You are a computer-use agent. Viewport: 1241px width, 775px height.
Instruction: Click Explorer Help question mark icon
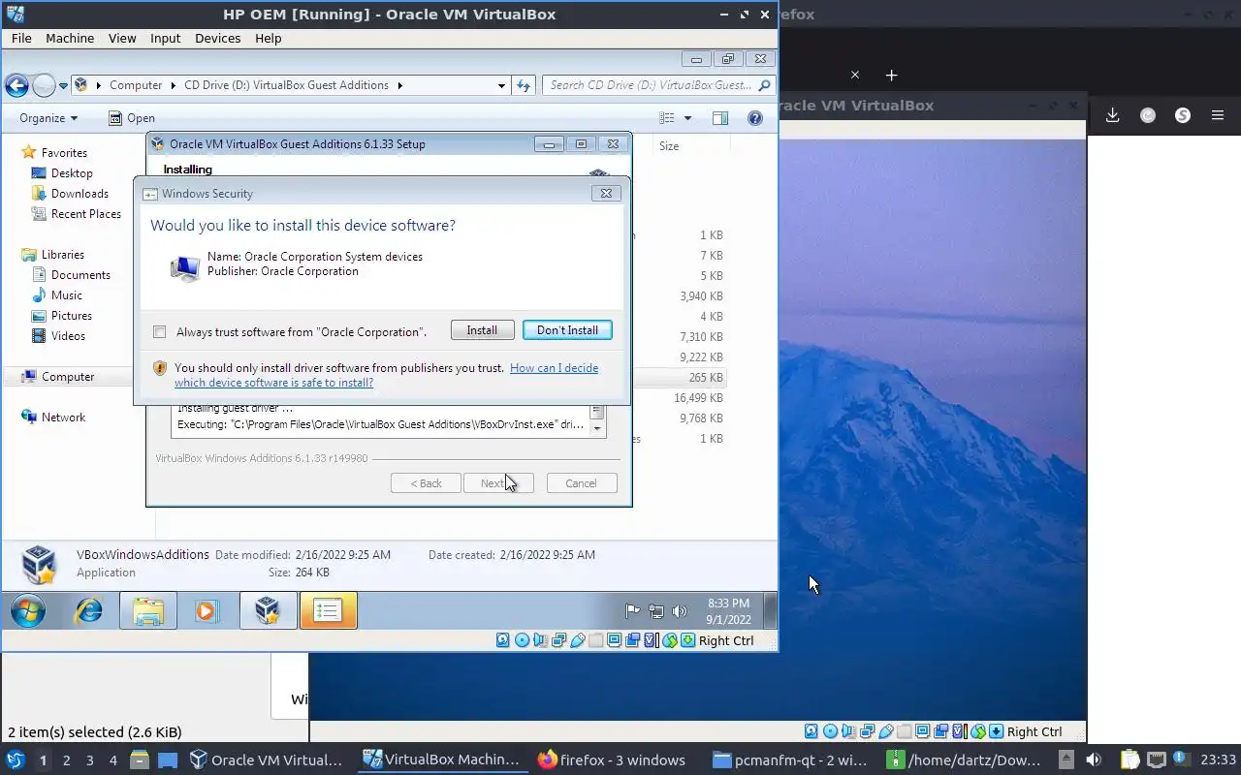[x=755, y=118]
